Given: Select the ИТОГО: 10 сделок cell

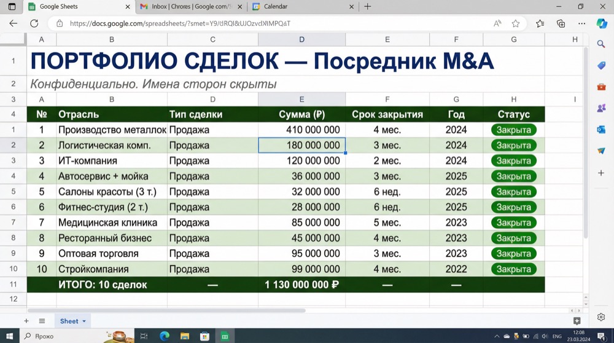Looking at the screenshot, I should point(112,284).
